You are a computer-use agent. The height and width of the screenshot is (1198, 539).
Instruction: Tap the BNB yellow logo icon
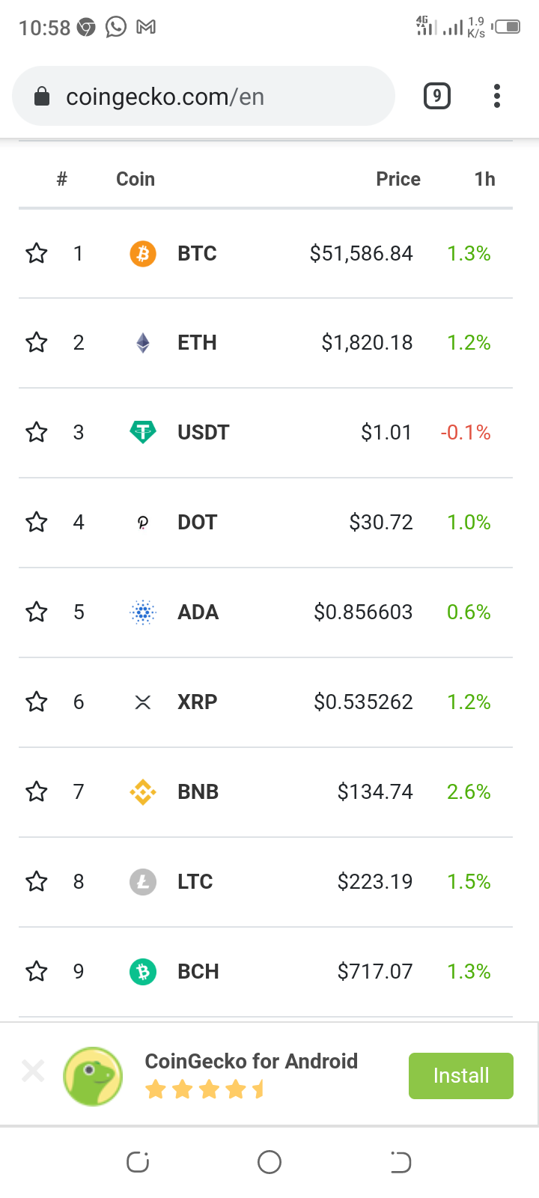143,791
